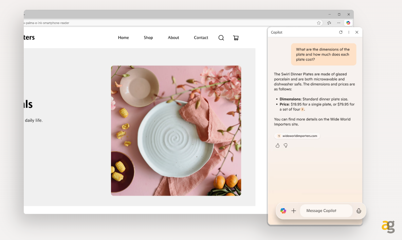Click 'daily life.' text on the webpage
This screenshot has height=240, width=402.
coord(34,120)
